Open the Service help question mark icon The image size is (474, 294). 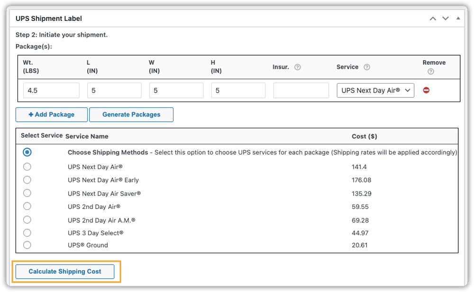(367, 67)
